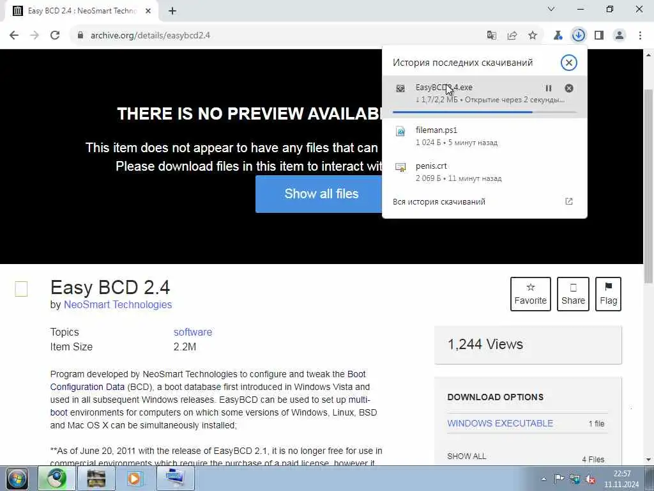Cancel the EasyBCD 2.4.exe download
This screenshot has width=654, height=491.
(x=569, y=88)
